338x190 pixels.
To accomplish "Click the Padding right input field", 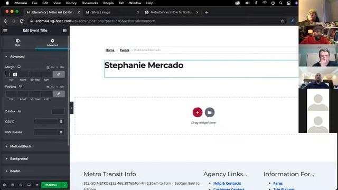I will [x=23, y=94].
